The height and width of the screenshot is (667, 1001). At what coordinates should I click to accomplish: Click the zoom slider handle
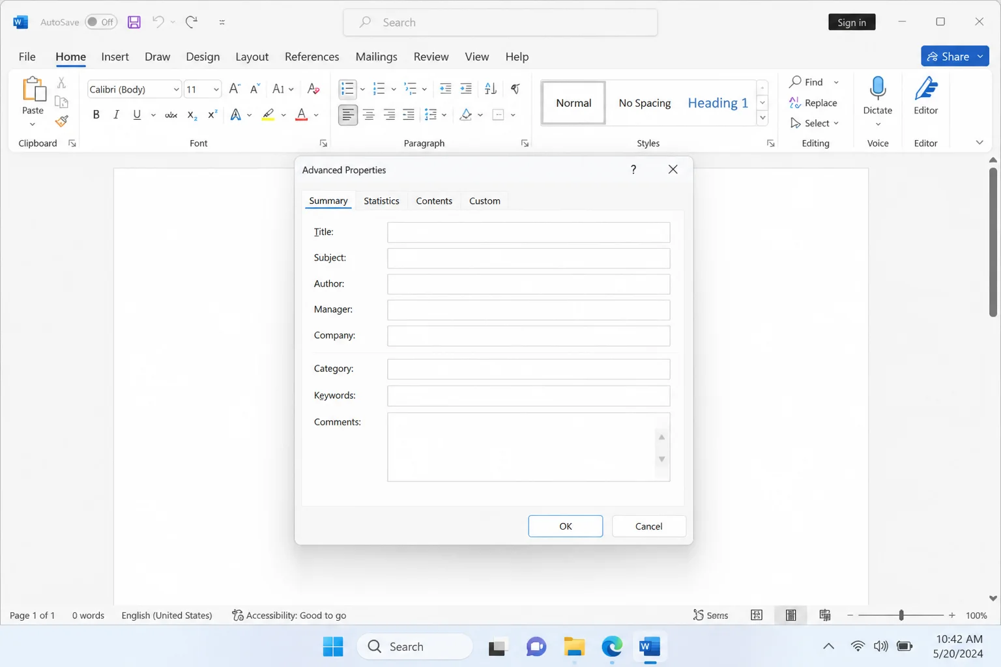pos(901,615)
